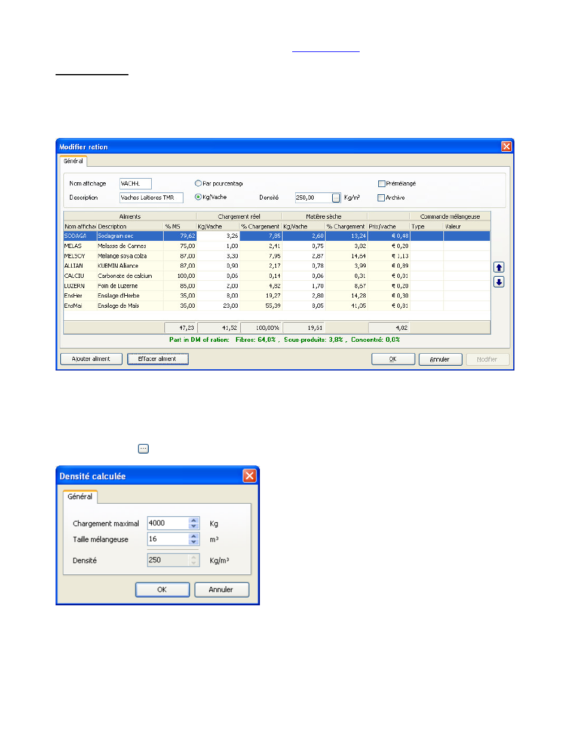The image size is (570, 738).
Task: Click the Ajouter aliment button
Action: 91,359
